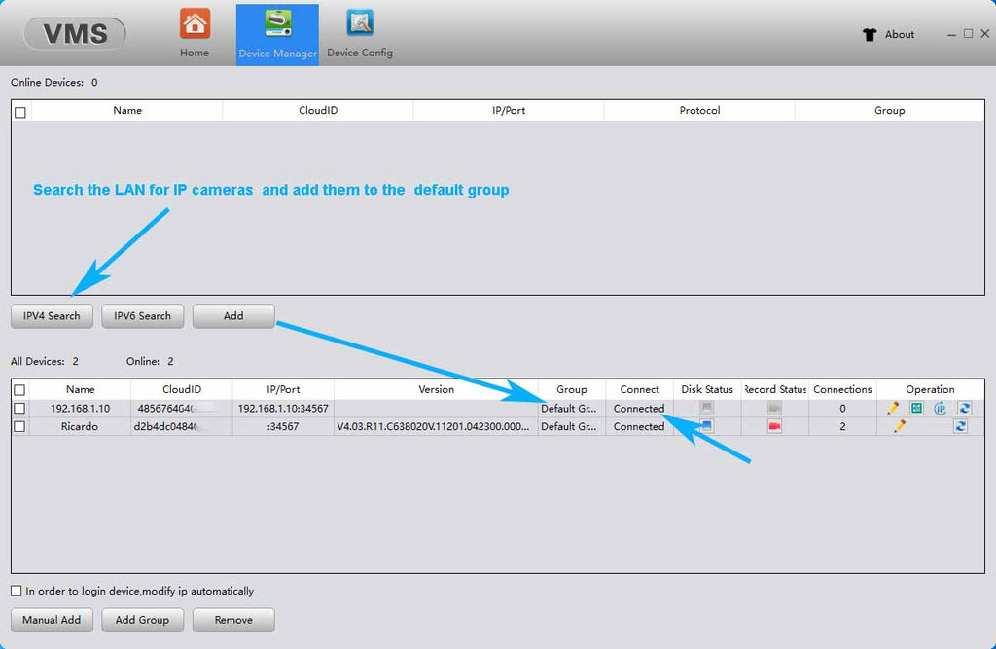996x649 pixels.
Task: Switch to the Device Config tab
Action: pos(360,33)
